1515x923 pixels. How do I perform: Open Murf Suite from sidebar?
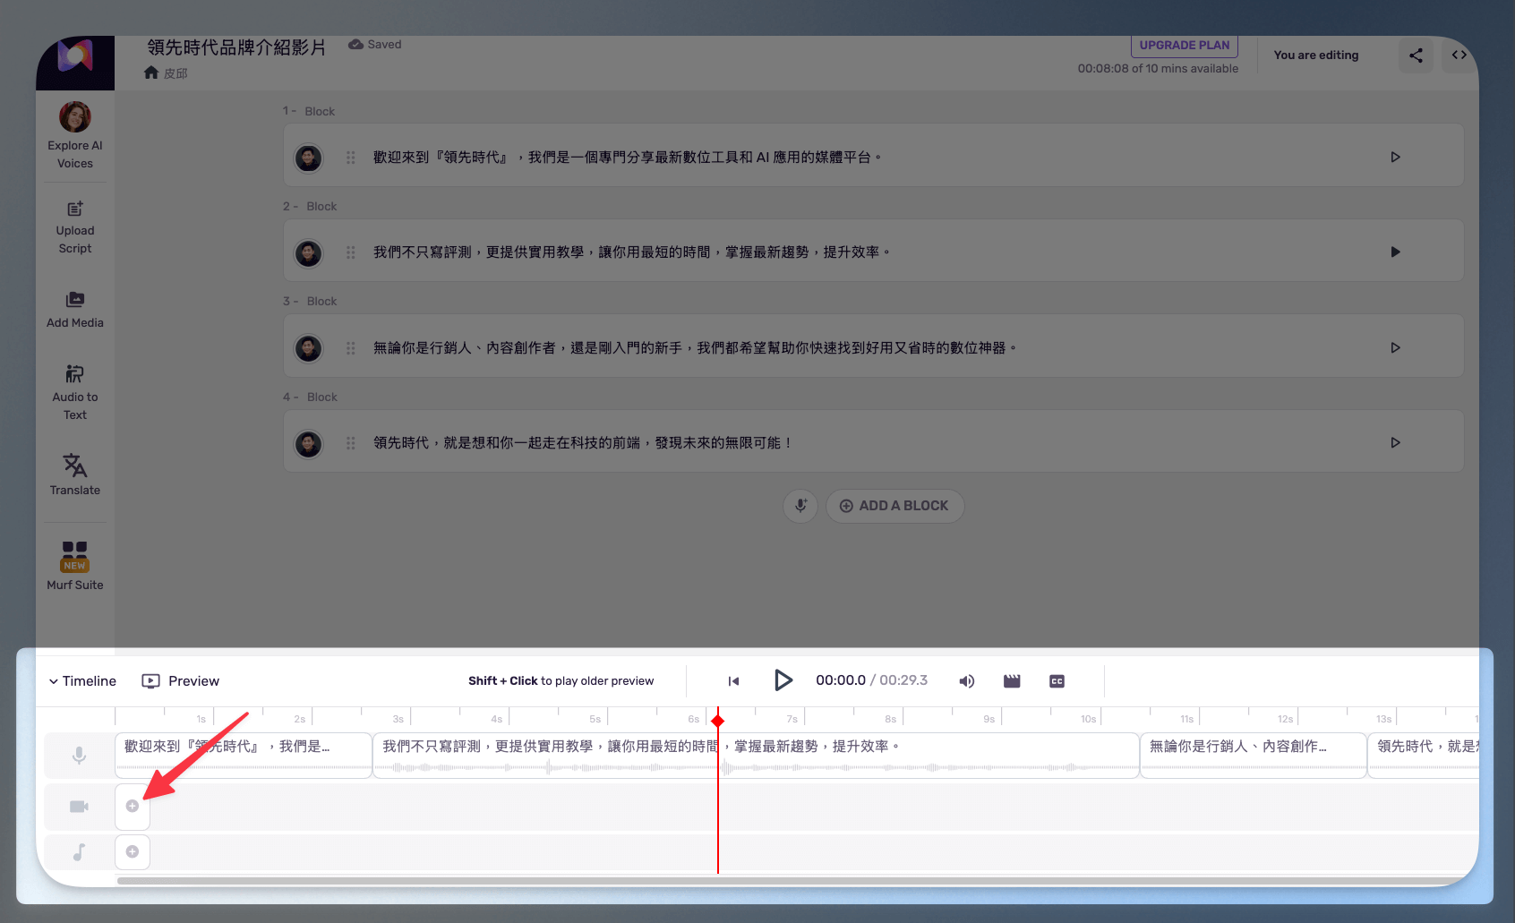tap(75, 566)
